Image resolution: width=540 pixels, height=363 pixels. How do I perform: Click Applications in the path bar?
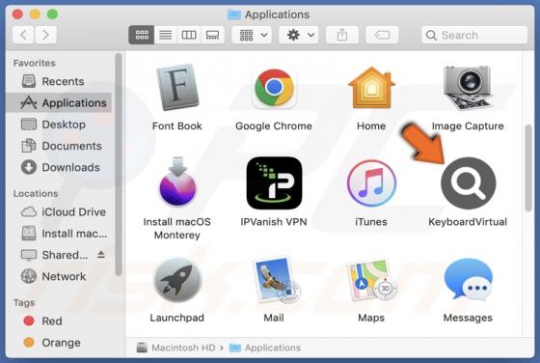[x=265, y=348]
